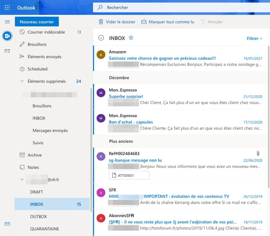Click the Rechercher search field

click(181, 7)
